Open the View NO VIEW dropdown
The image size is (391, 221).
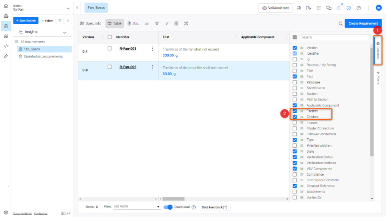(x=137, y=207)
